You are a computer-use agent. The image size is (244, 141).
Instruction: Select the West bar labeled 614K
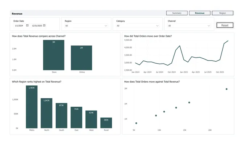pyautogui.click(x=91, y=119)
